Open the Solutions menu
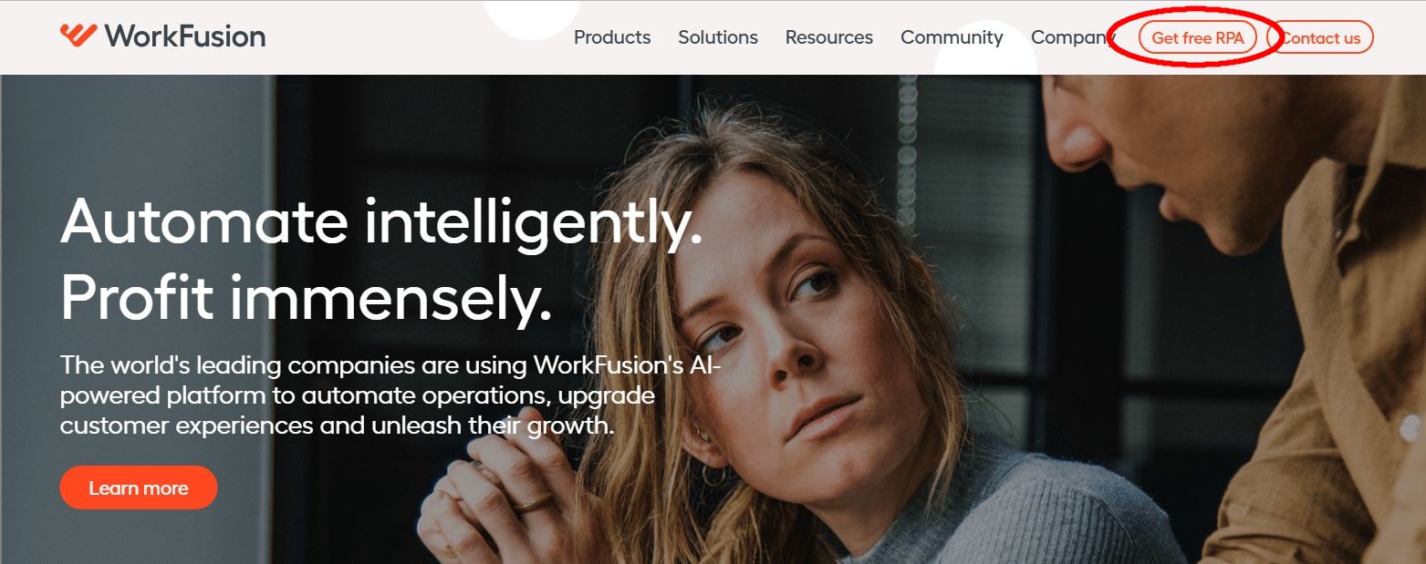Image resolution: width=1426 pixels, height=564 pixels. point(718,37)
